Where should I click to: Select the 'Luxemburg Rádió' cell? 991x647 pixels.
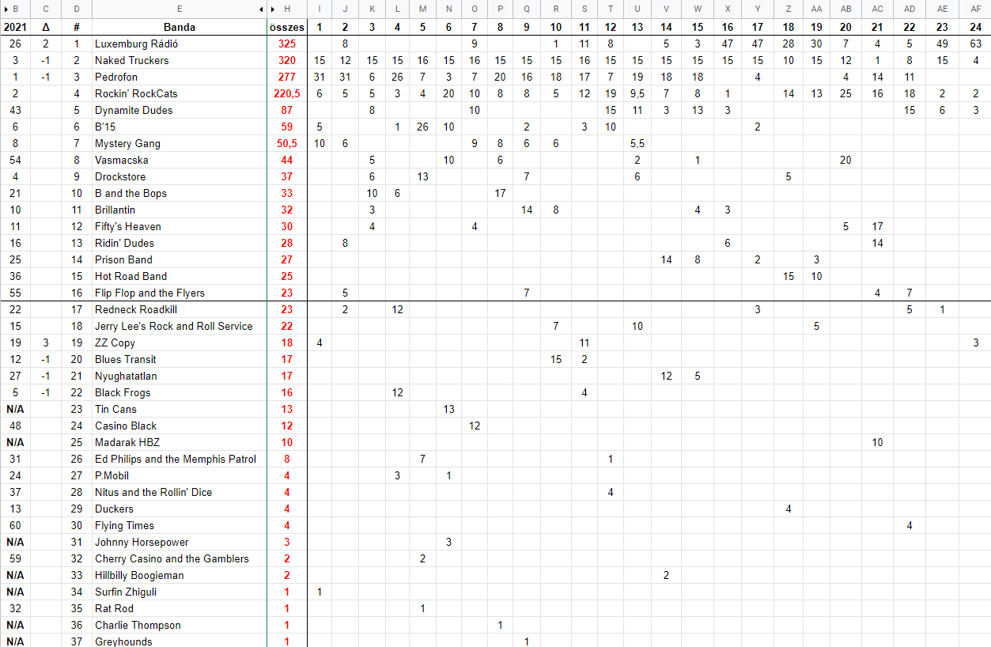pyautogui.click(x=136, y=44)
